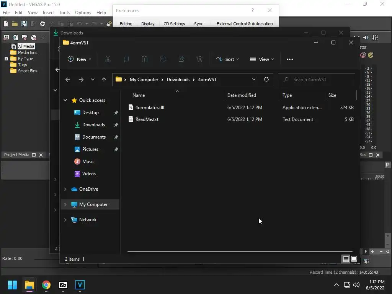Sort by Size column header

(341, 95)
